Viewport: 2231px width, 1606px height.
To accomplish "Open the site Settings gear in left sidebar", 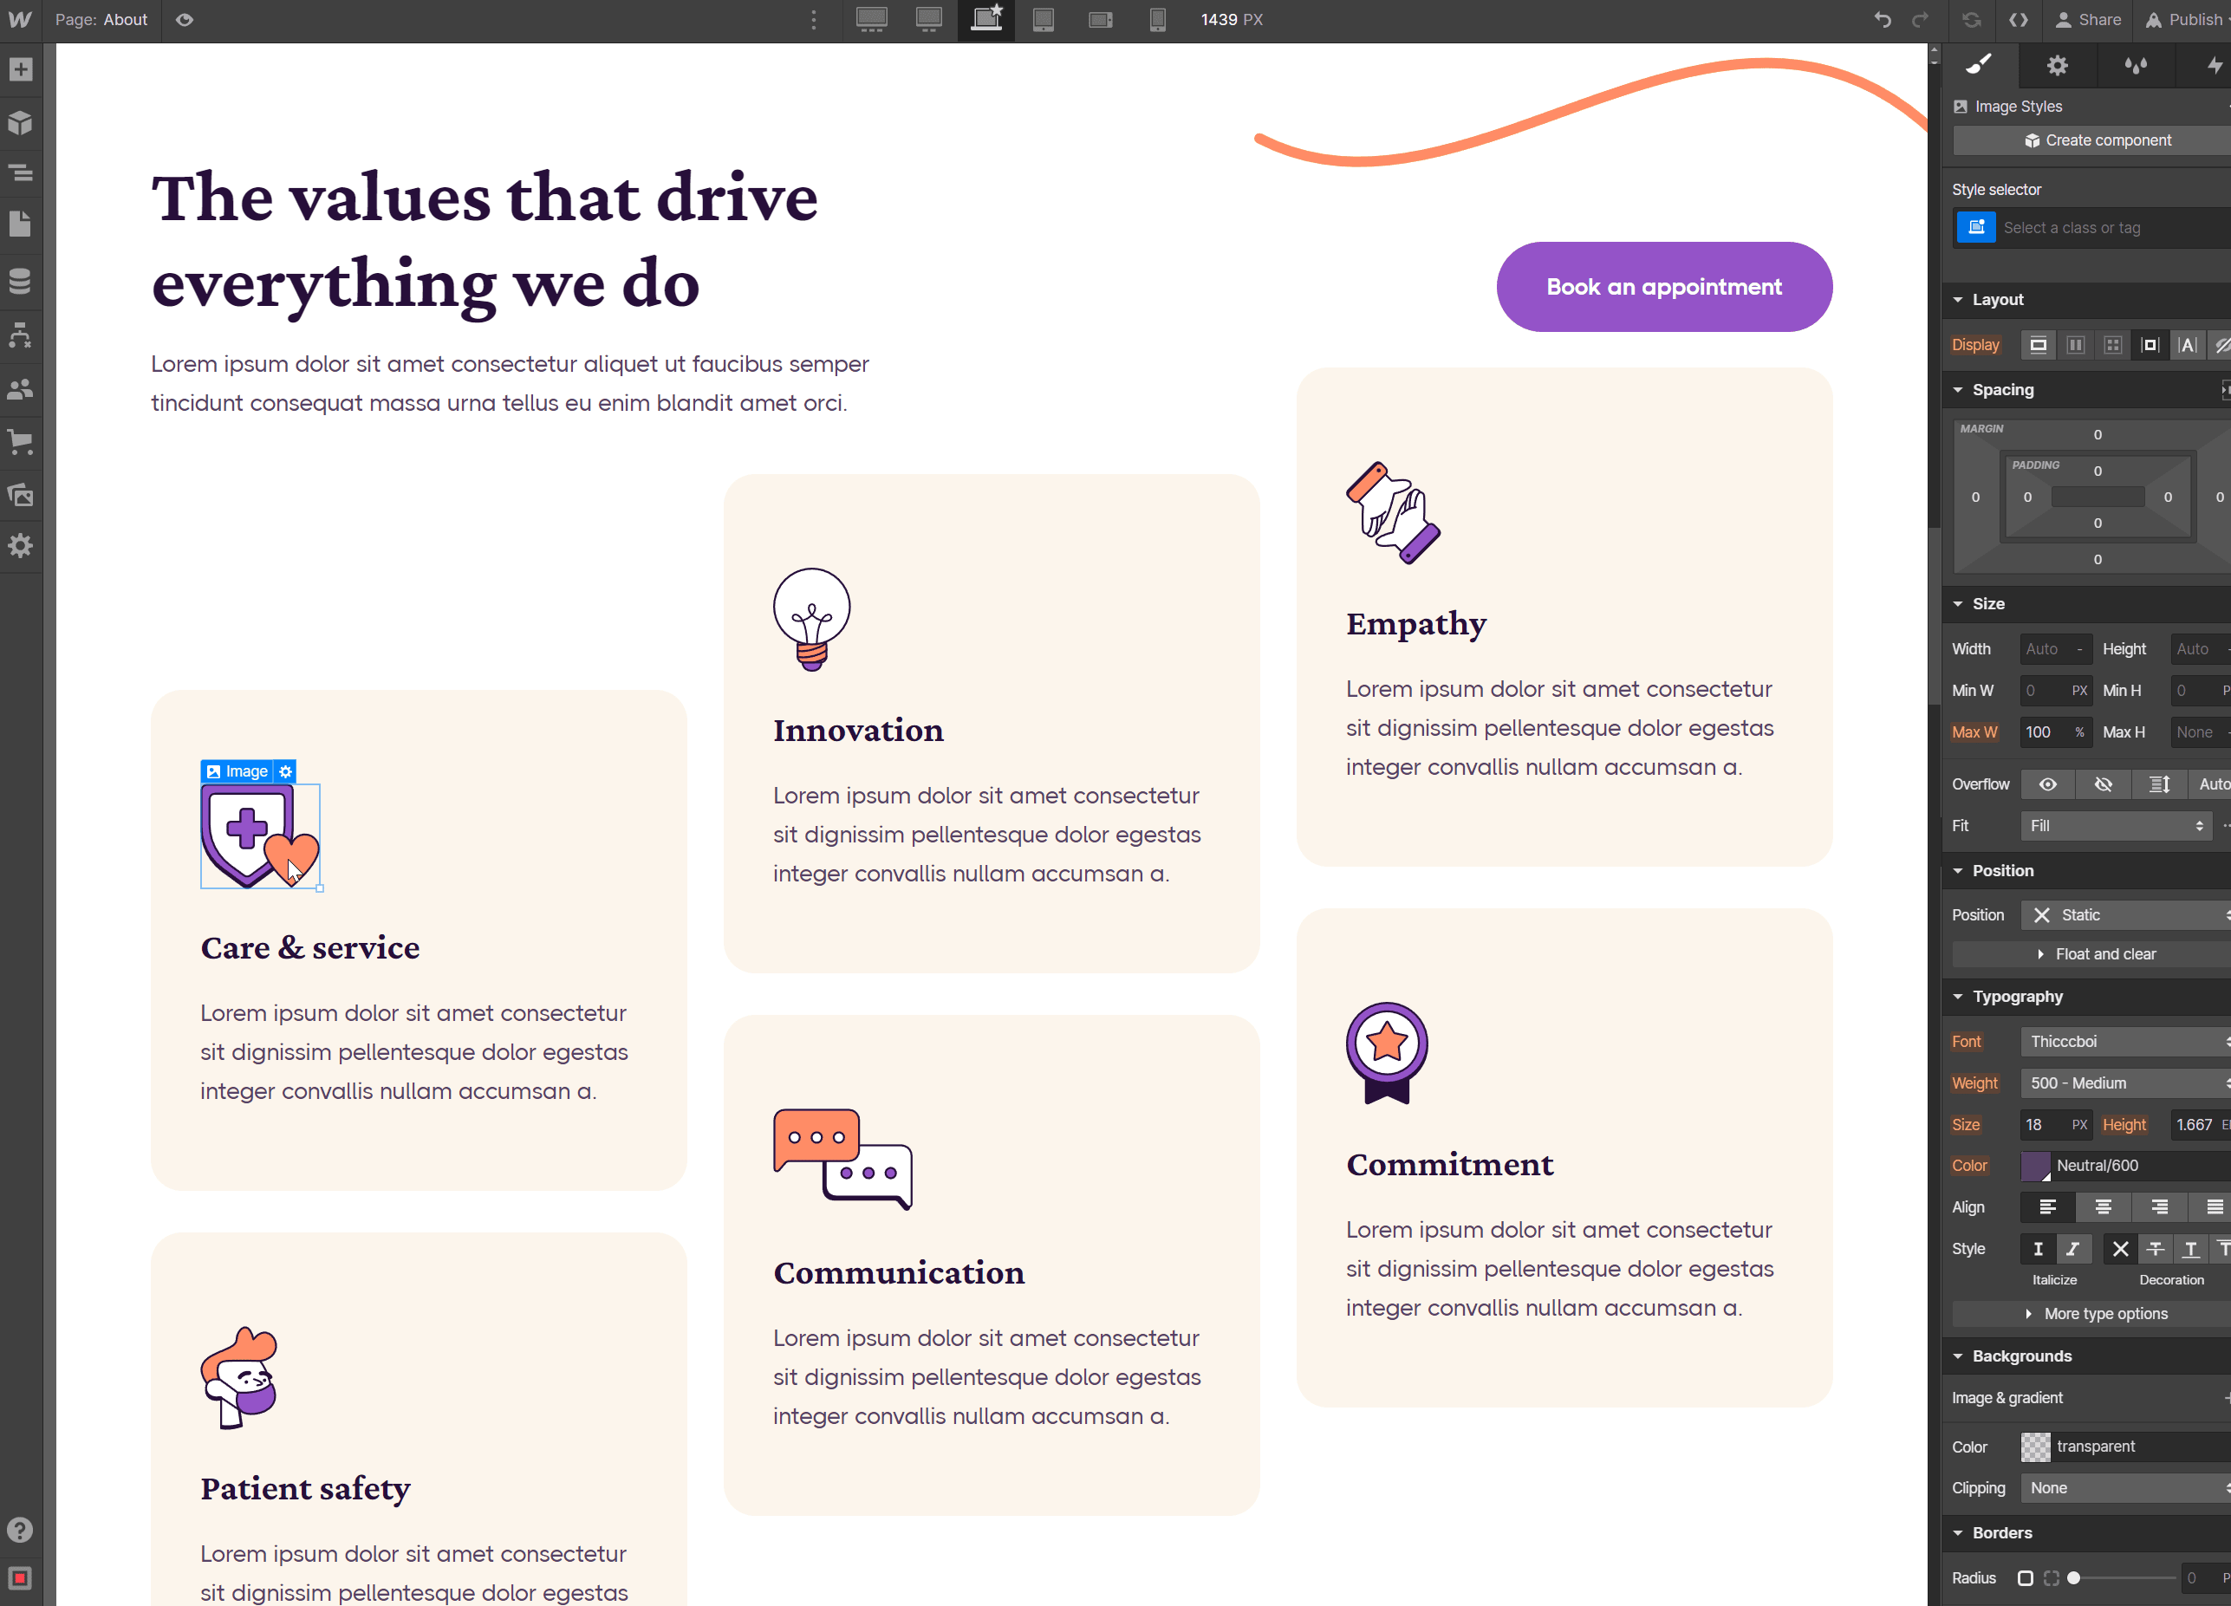I will (x=21, y=546).
